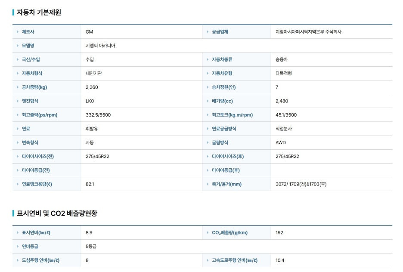Click the 타이어사이즈(전) label

(38, 157)
